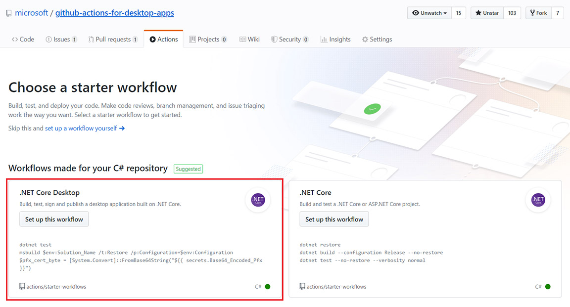Open the Security tab
This screenshot has height=307, width=570.
coord(289,40)
